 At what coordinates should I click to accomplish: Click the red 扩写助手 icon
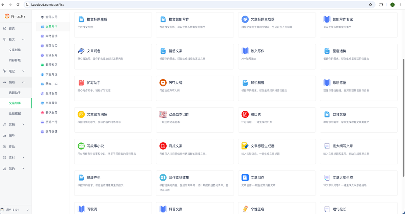click(x=81, y=83)
